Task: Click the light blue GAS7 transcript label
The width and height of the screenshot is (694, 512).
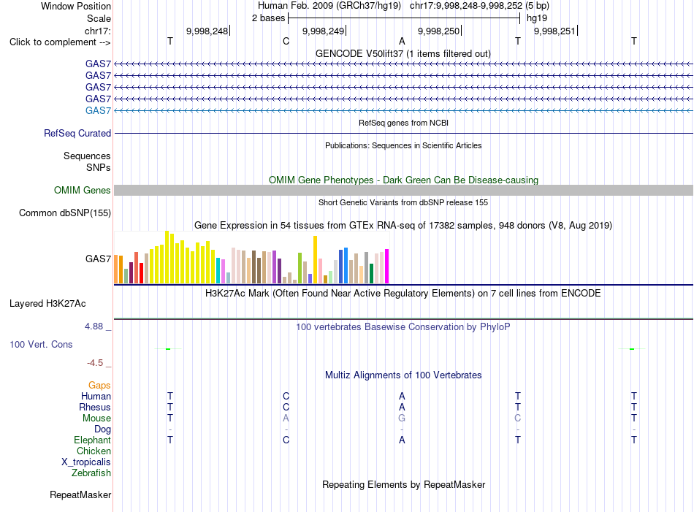Action: coord(98,110)
